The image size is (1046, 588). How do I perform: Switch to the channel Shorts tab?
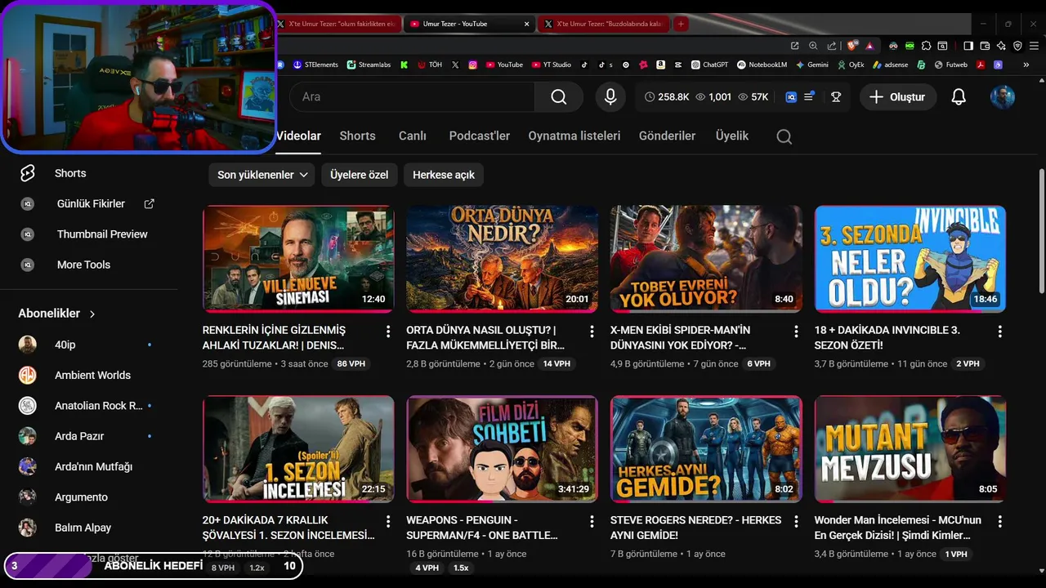click(357, 136)
